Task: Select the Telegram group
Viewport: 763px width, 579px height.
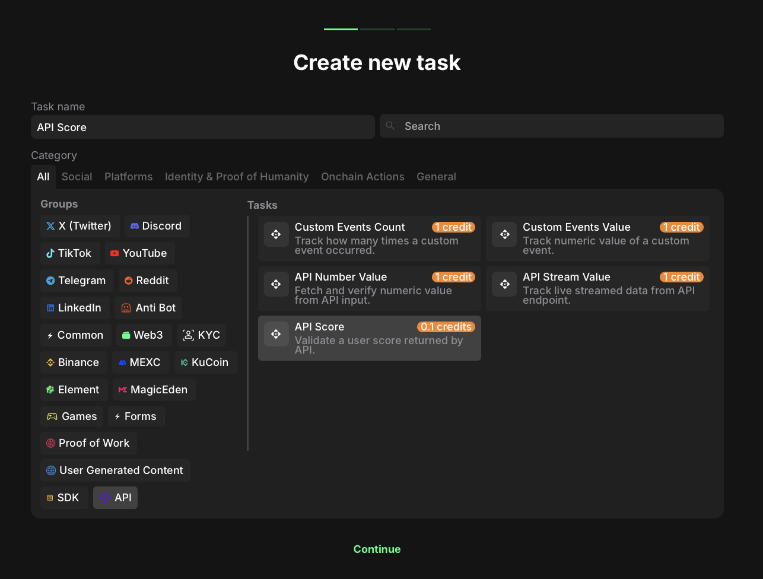Action: (x=77, y=281)
